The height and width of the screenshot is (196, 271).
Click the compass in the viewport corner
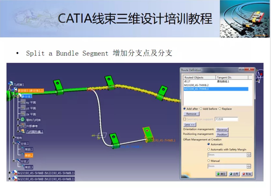(x=259, y=75)
